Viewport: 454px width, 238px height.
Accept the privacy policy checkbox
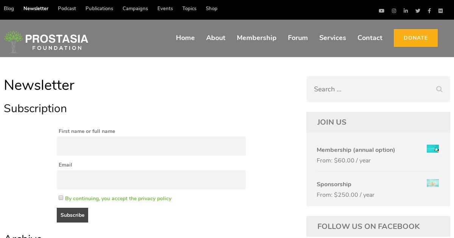(x=61, y=198)
